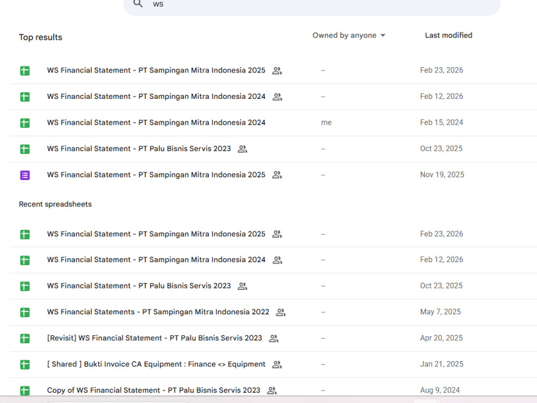Click the date "Aug 9, 2024"

[440, 390]
